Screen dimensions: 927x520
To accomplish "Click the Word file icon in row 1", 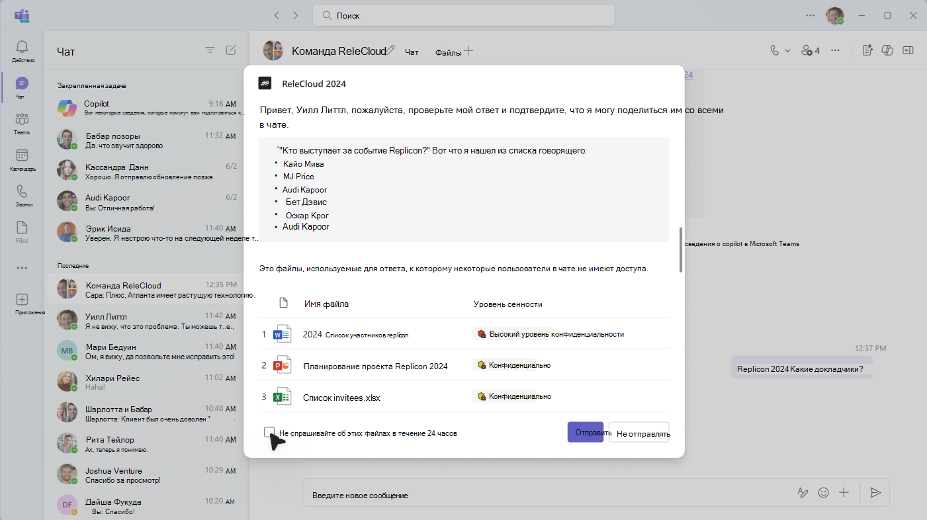I will [x=283, y=334].
